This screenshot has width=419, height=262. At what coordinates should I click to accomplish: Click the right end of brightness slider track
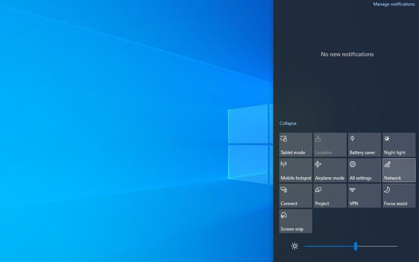(x=396, y=246)
